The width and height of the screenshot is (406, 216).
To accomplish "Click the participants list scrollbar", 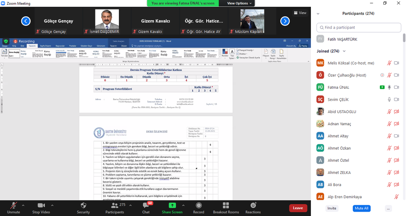I will pyautogui.click(x=404, y=38).
